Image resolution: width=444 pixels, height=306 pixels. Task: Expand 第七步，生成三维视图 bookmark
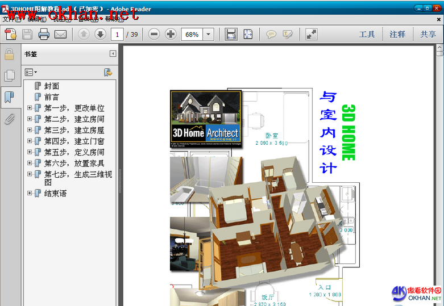tap(30, 174)
